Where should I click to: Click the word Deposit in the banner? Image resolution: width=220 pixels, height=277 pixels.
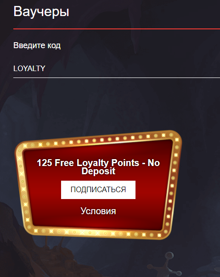click(x=98, y=171)
